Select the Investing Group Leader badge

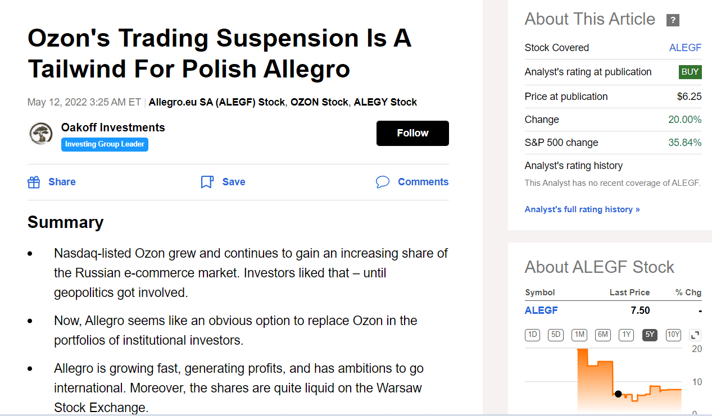coord(105,144)
